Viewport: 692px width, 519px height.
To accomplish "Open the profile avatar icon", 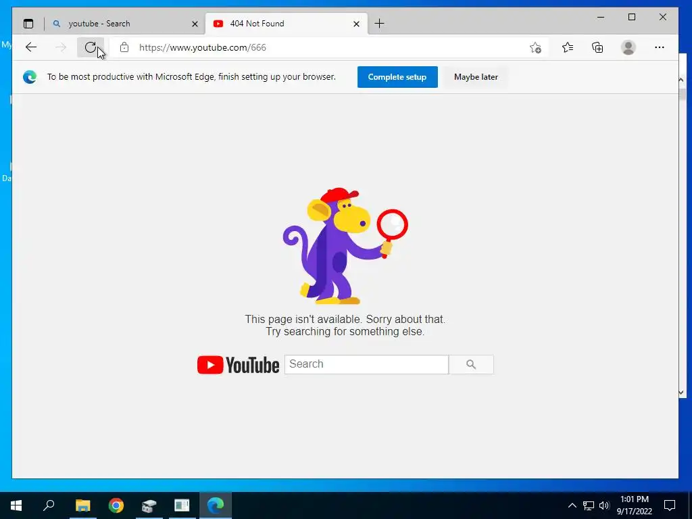I will click(628, 47).
